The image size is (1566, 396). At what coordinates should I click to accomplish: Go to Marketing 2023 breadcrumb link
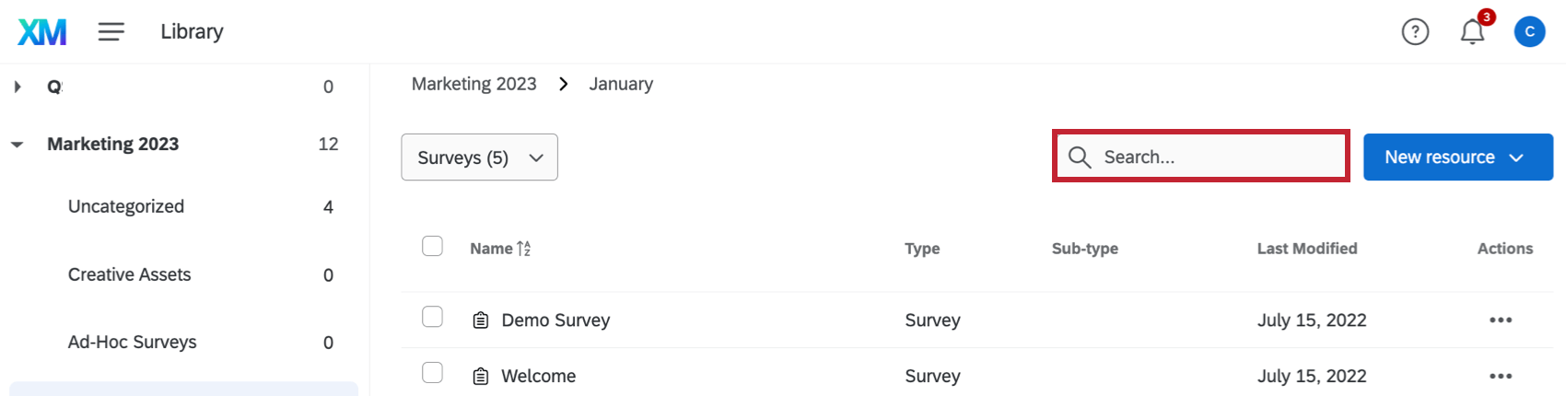coord(473,84)
